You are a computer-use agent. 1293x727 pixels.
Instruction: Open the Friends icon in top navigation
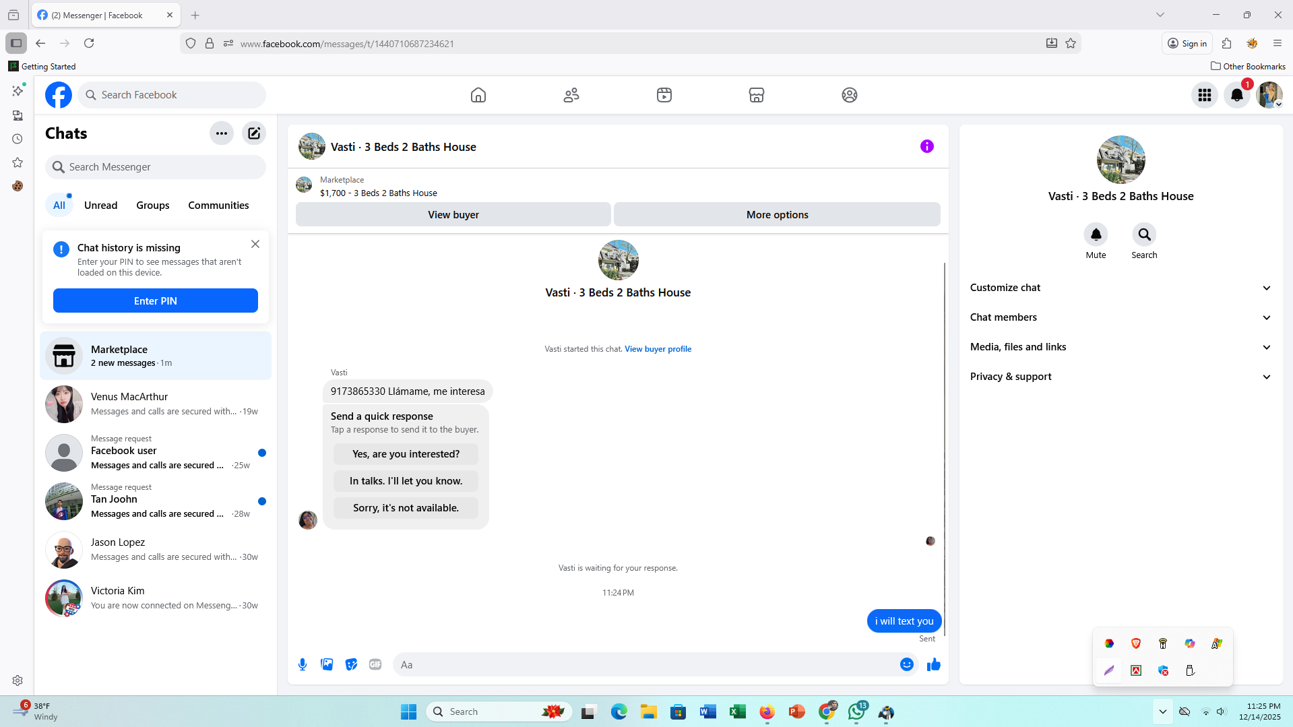(x=571, y=95)
